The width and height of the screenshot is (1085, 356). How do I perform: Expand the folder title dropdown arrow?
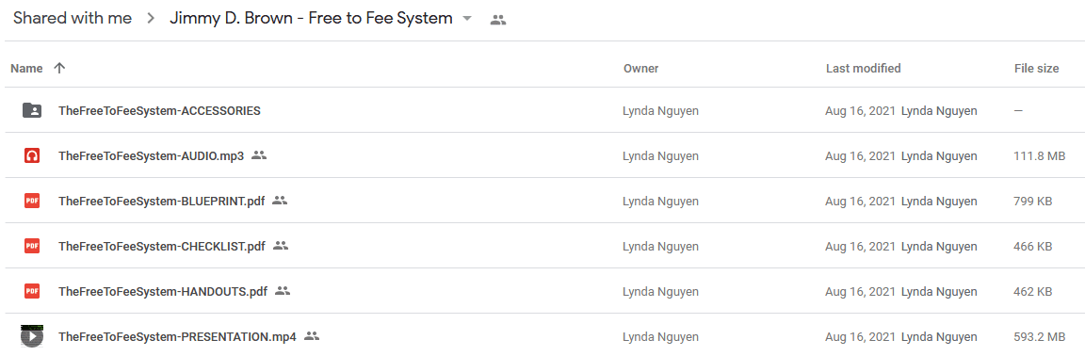click(x=467, y=19)
